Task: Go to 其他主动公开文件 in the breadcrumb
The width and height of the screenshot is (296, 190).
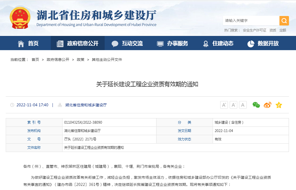Action: click(107, 60)
